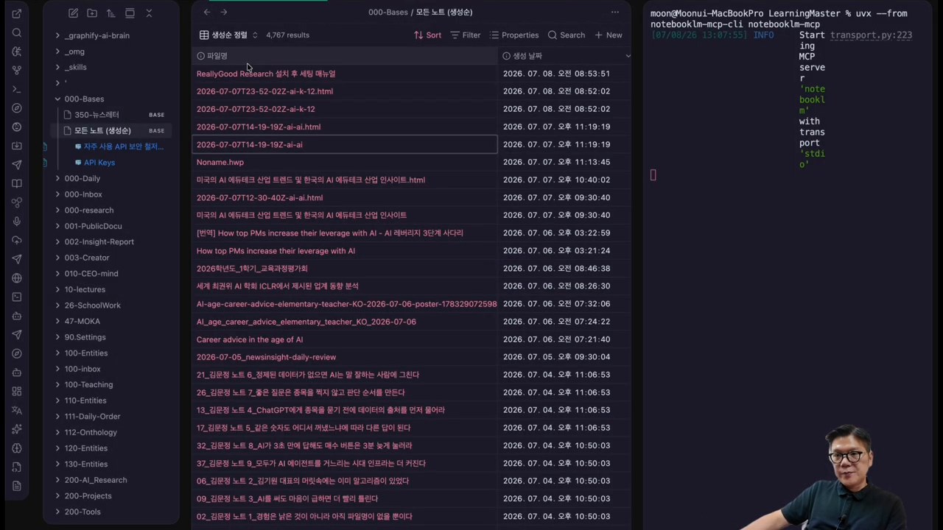The height and width of the screenshot is (530, 943).
Task: Open the terminal prompt icon in ribbon
Action: tap(17, 89)
